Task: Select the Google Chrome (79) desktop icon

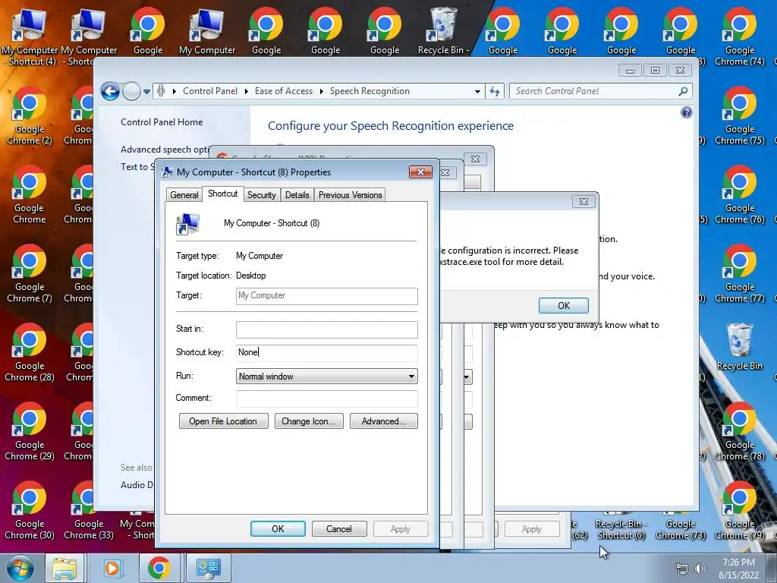Action: pos(739,510)
